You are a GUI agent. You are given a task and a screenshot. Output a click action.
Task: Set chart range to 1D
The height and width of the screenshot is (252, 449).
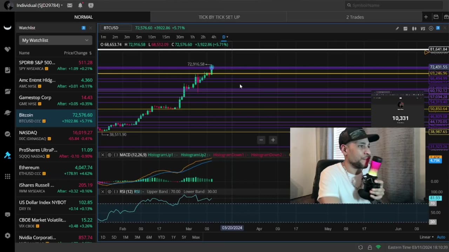103,237
